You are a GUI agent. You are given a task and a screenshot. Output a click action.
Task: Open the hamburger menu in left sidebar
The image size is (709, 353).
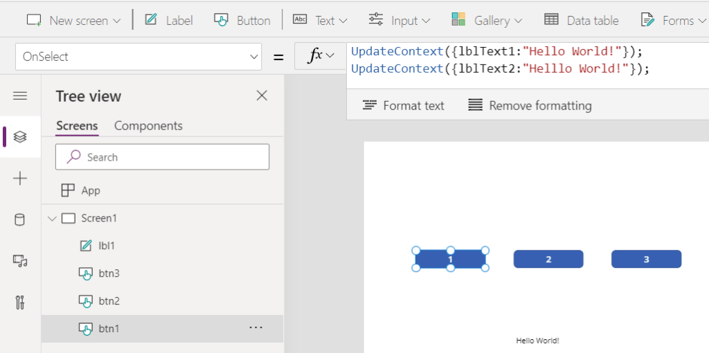[x=20, y=96]
